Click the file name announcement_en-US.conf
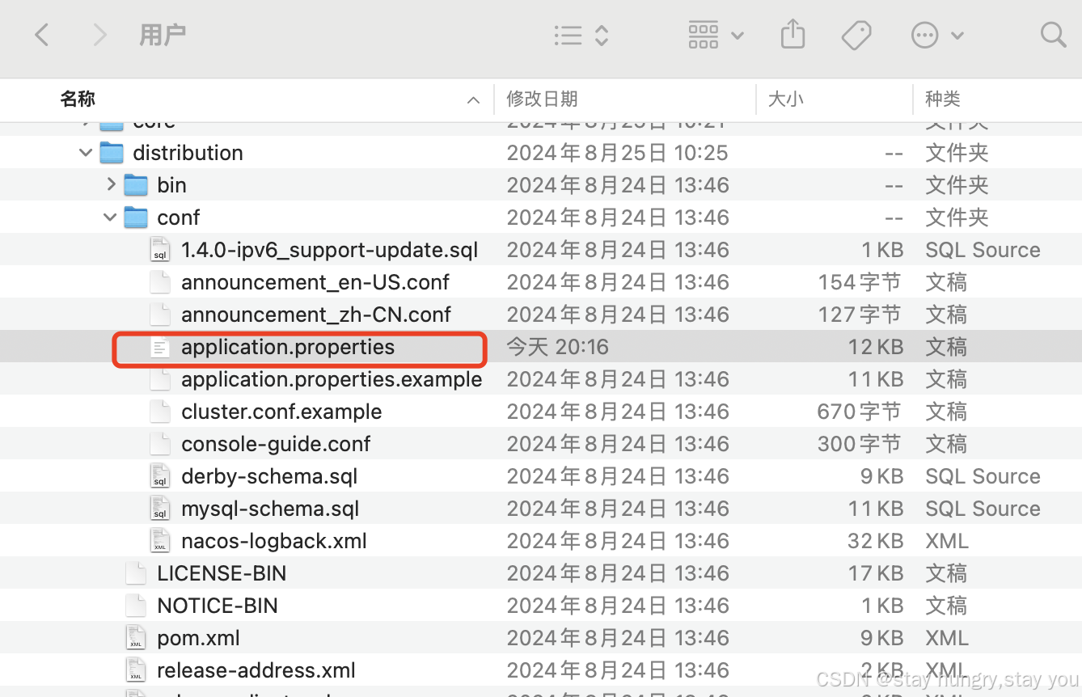This screenshot has width=1082, height=697. (315, 282)
